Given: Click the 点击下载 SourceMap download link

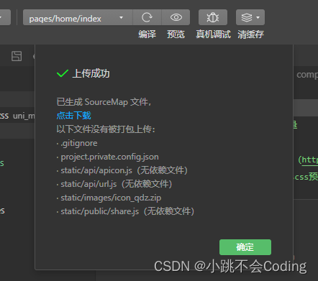Looking at the screenshot, I should point(74,116).
